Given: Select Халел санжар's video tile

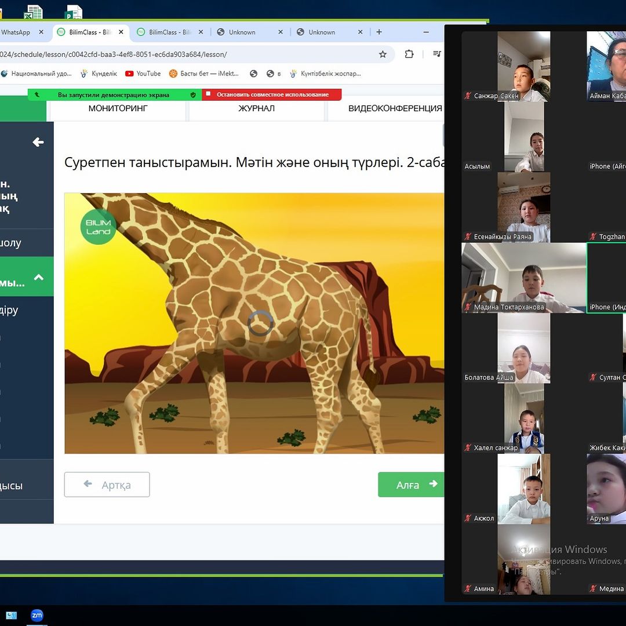Looking at the screenshot, I should point(523,418).
